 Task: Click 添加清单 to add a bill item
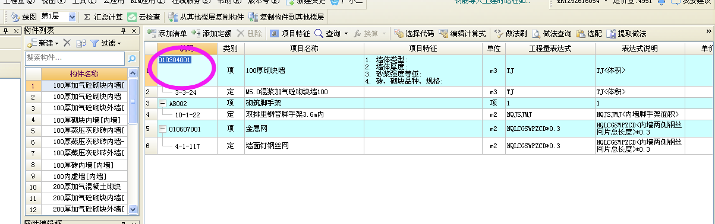(x=167, y=34)
